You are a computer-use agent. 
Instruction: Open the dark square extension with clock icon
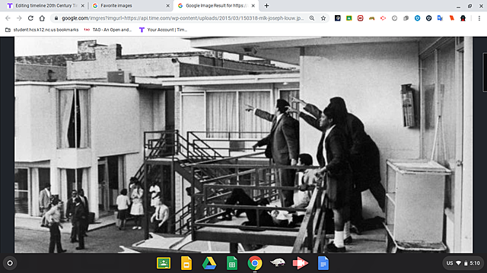[338, 18]
